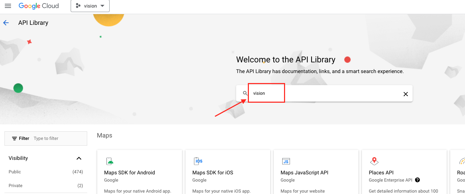Viewport: 465px width, 194px height.
Task: Open Places API title
Action: pos(381,173)
